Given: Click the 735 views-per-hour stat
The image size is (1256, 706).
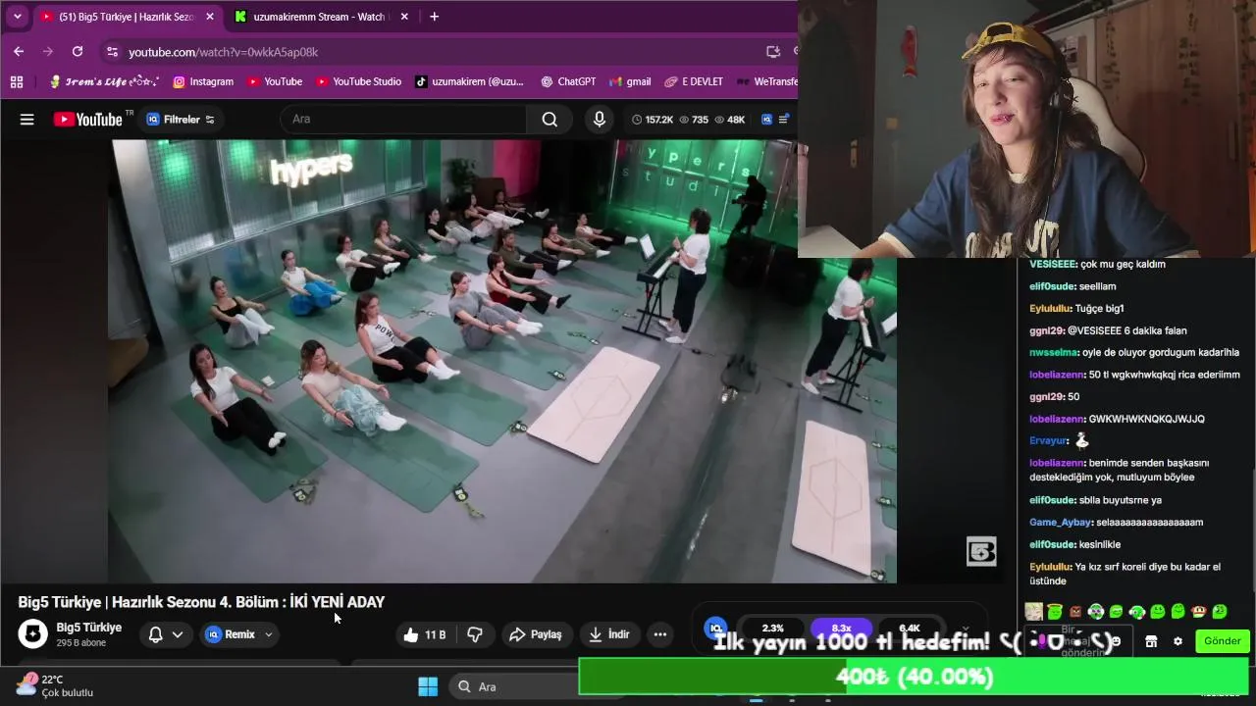Looking at the screenshot, I should (693, 120).
